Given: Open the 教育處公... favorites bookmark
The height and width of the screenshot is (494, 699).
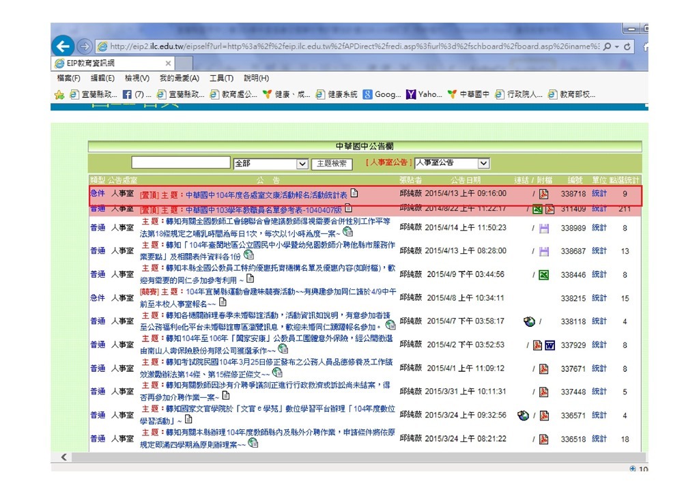Looking at the screenshot, I should pyautogui.click(x=233, y=94).
